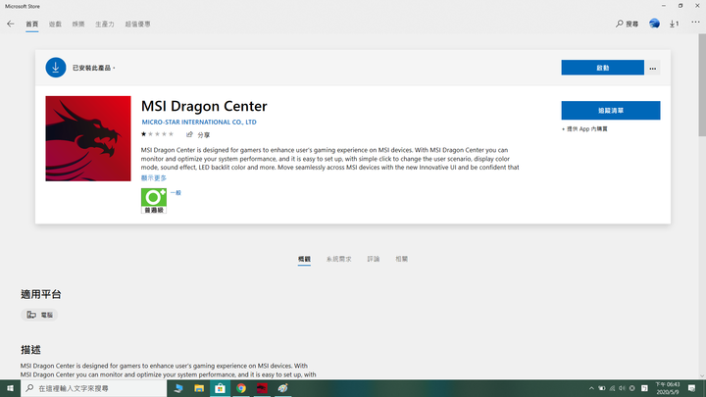
Task: Switch to the 超值優惠 tab
Action: pyautogui.click(x=138, y=25)
